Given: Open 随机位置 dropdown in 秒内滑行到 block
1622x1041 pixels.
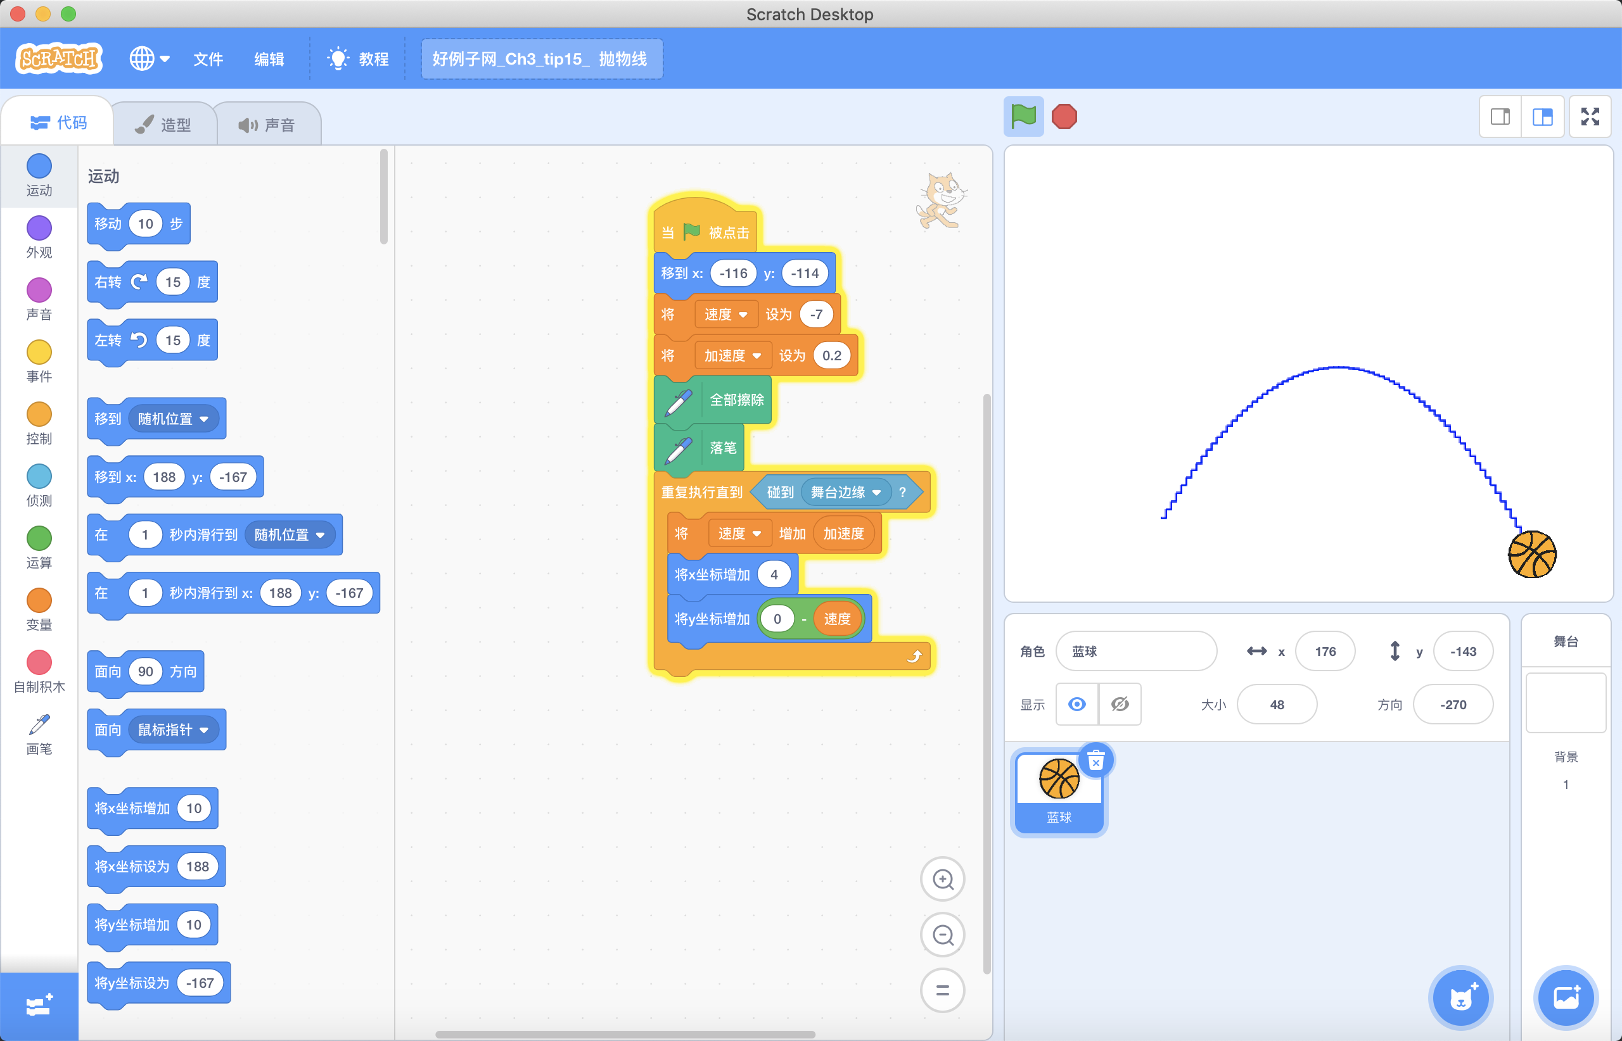Looking at the screenshot, I should (x=290, y=534).
